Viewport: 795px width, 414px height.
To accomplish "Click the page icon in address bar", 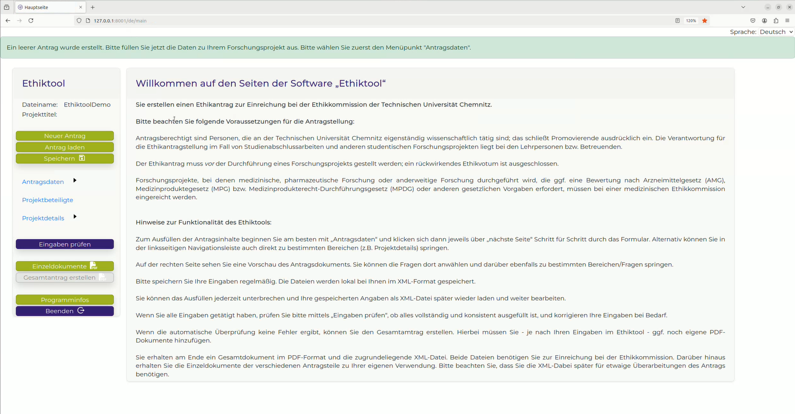I will point(88,20).
